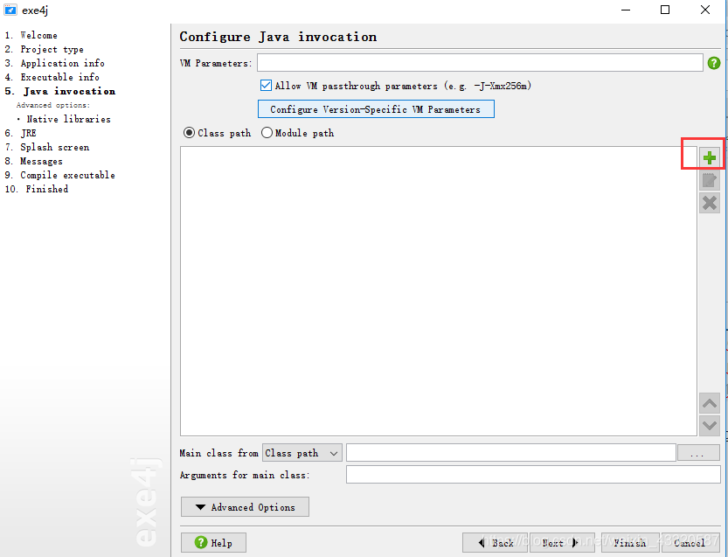Minimize the exe4j window
The image size is (728, 557).
click(626, 10)
